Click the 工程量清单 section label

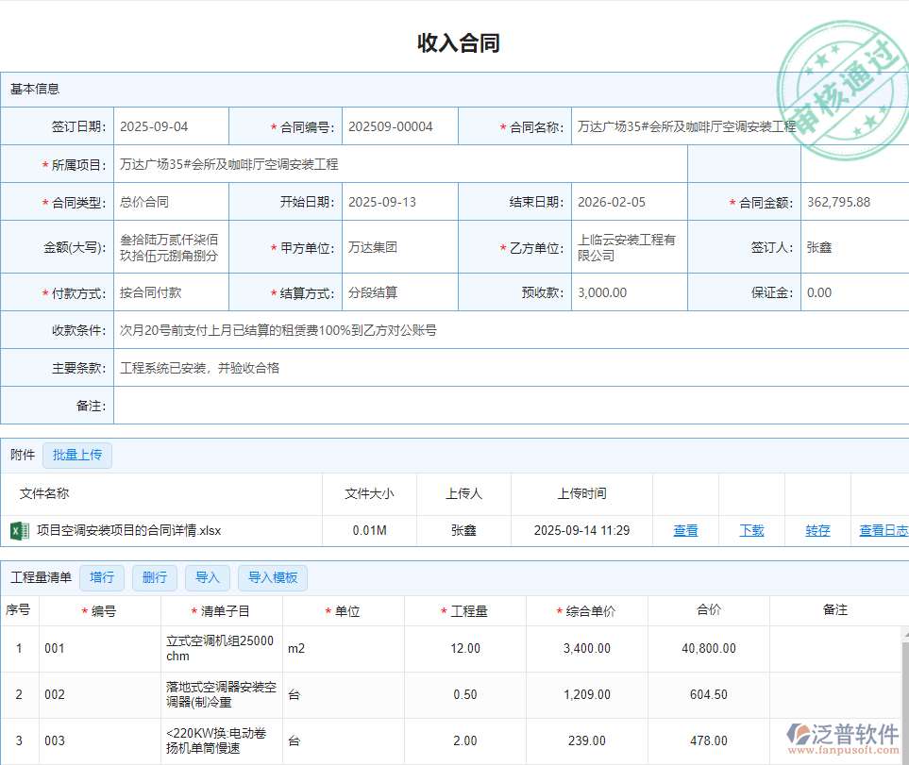42,577
